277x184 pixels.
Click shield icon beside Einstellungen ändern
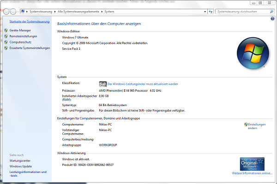point(246,125)
